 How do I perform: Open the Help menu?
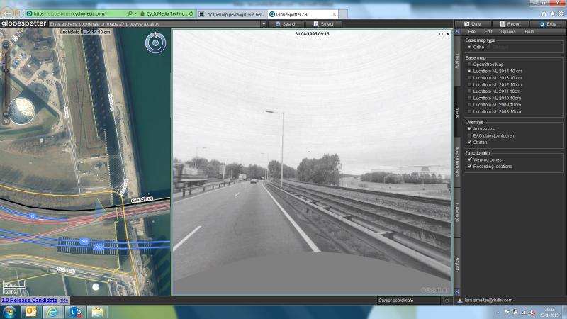[529, 32]
